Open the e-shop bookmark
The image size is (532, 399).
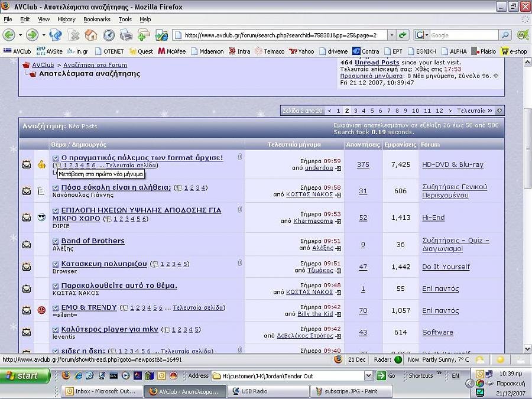(x=514, y=51)
